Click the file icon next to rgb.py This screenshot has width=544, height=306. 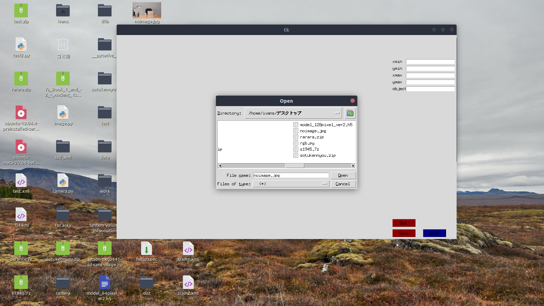(296, 143)
